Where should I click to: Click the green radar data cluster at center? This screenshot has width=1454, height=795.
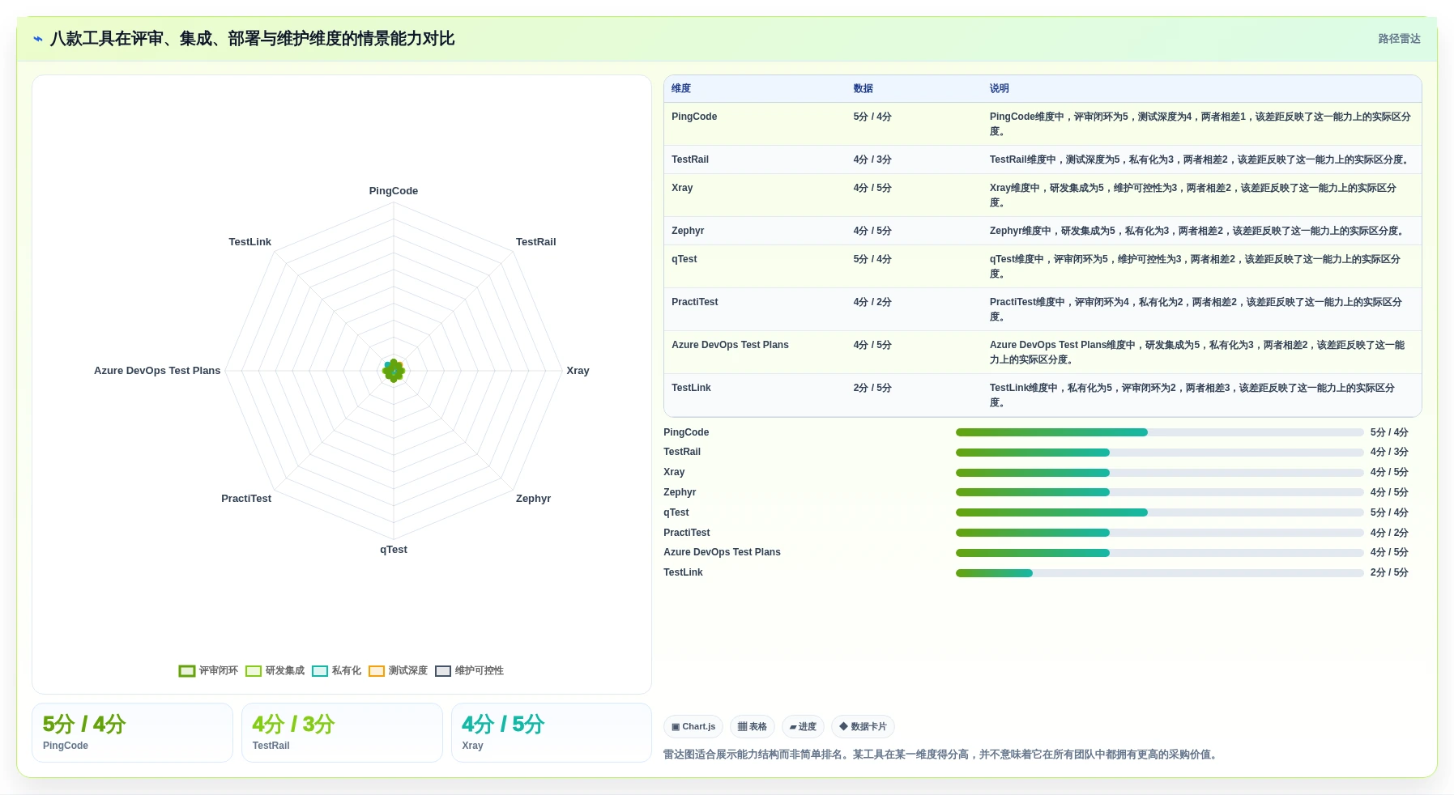click(x=394, y=371)
